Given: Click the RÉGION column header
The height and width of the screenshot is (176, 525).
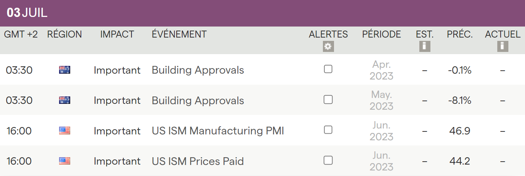Looking at the screenshot, I should click(65, 35).
